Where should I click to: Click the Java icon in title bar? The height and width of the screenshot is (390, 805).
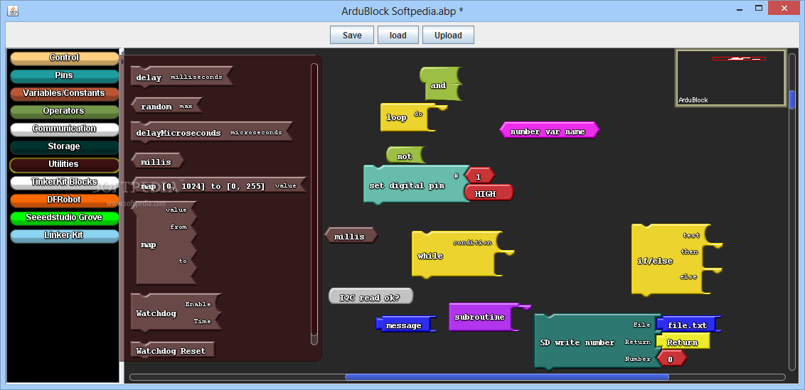[14, 10]
